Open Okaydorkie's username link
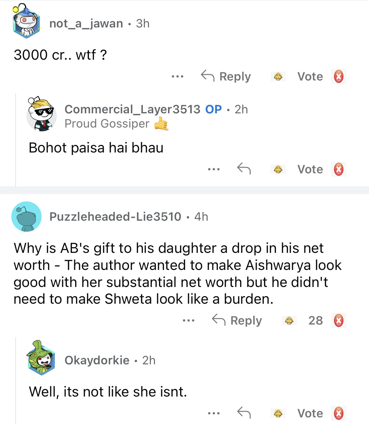Viewport: 369px width, 424px height. coord(97,360)
